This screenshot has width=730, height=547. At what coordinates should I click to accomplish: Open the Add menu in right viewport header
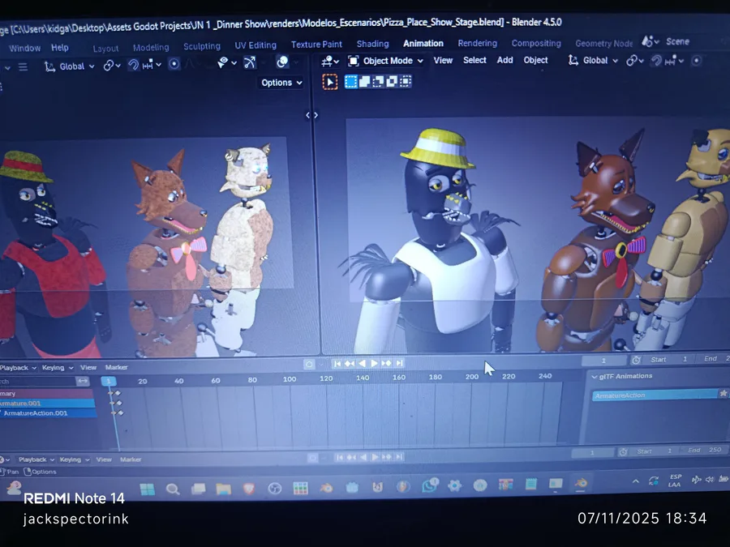505,60
